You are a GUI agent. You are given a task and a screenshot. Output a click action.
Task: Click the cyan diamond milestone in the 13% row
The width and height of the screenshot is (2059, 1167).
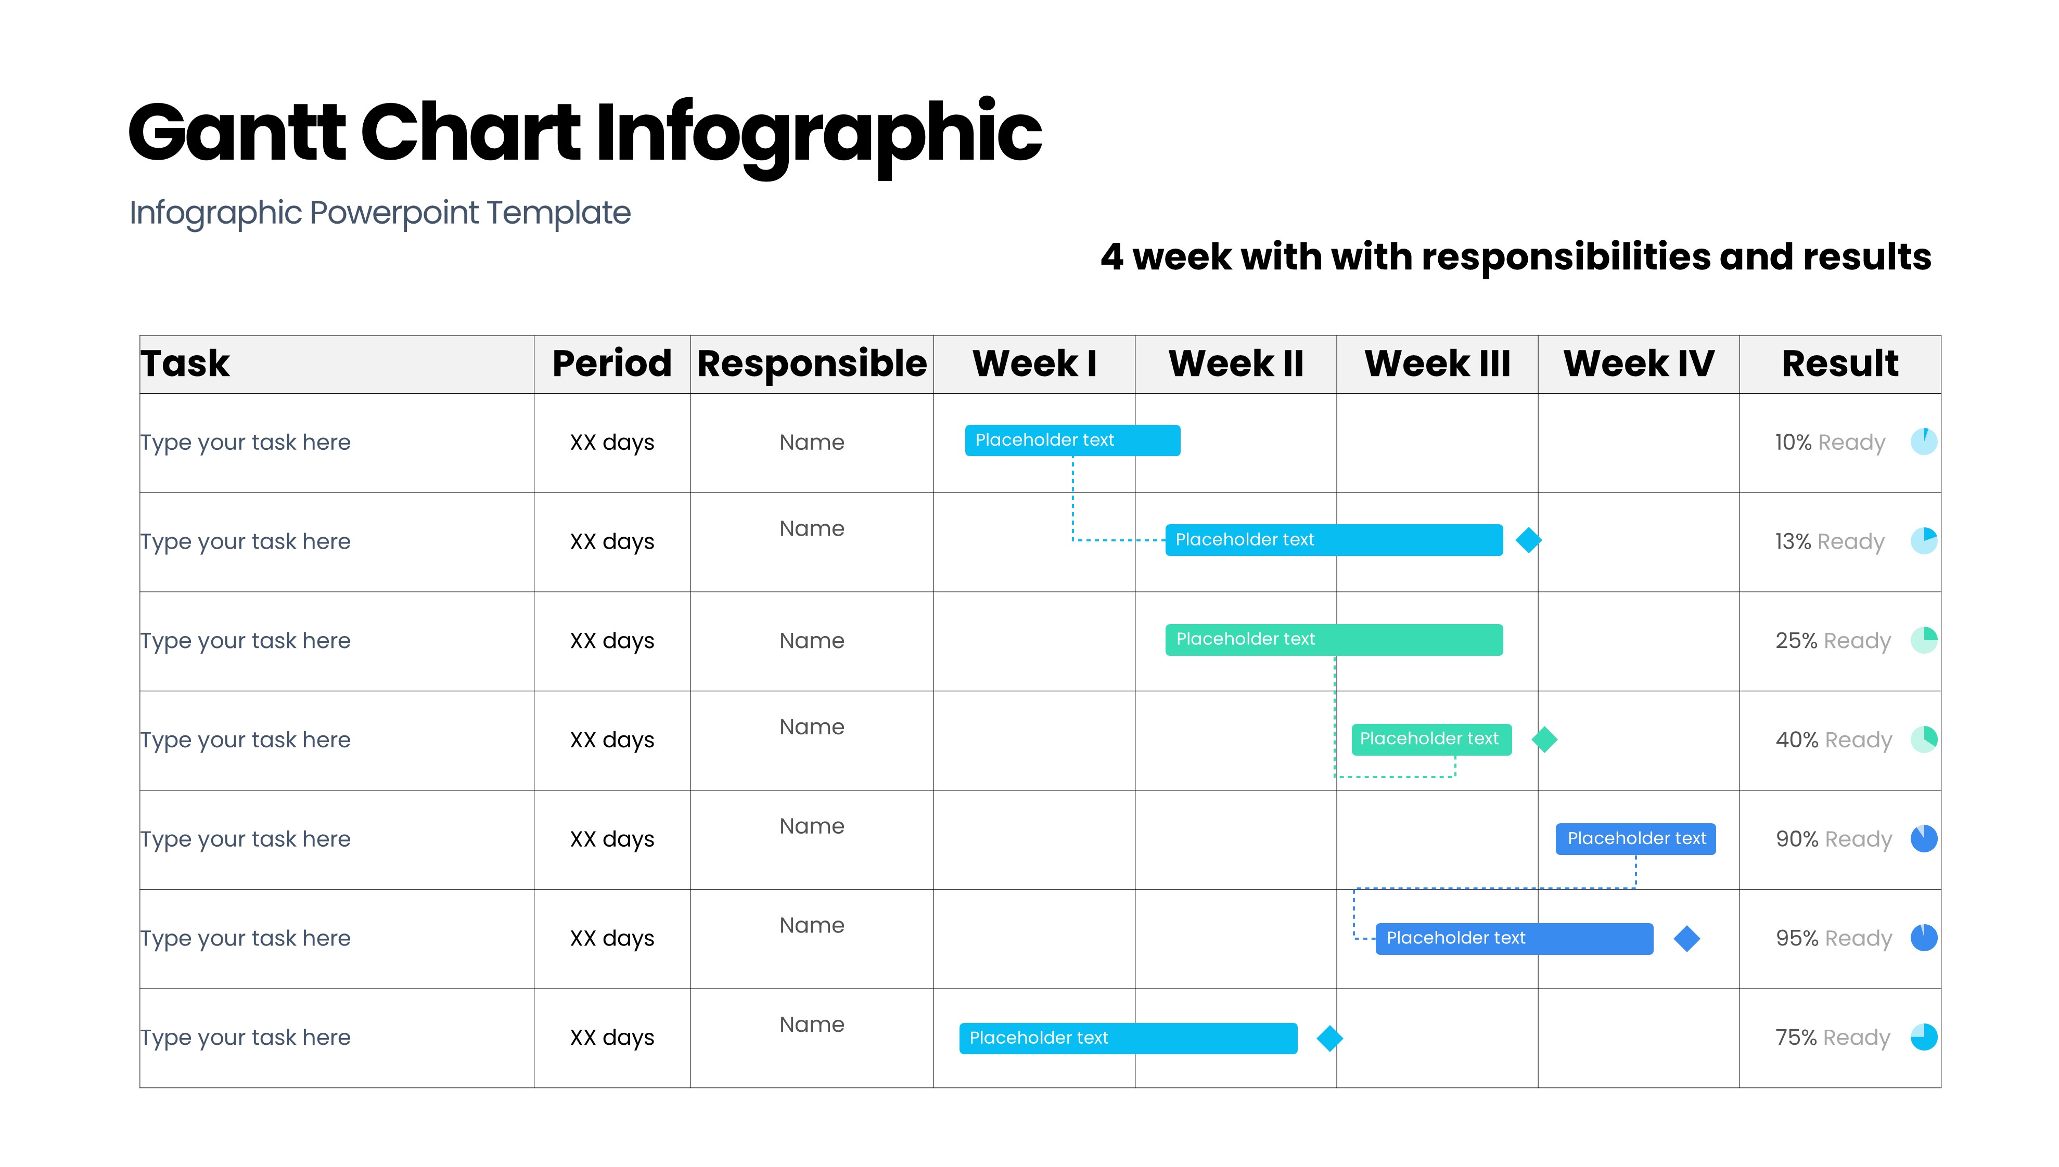coord(1528,540)
